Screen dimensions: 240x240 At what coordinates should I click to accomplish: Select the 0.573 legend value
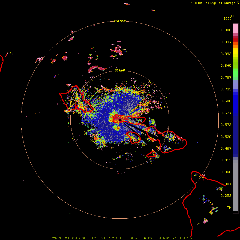point(226,125)
